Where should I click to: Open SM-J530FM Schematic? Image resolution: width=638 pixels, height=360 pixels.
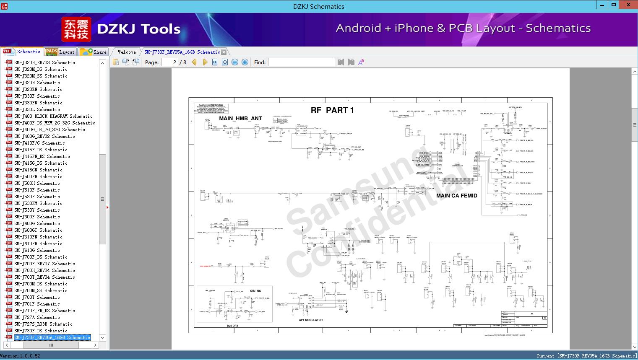click(x=38, y=203)
